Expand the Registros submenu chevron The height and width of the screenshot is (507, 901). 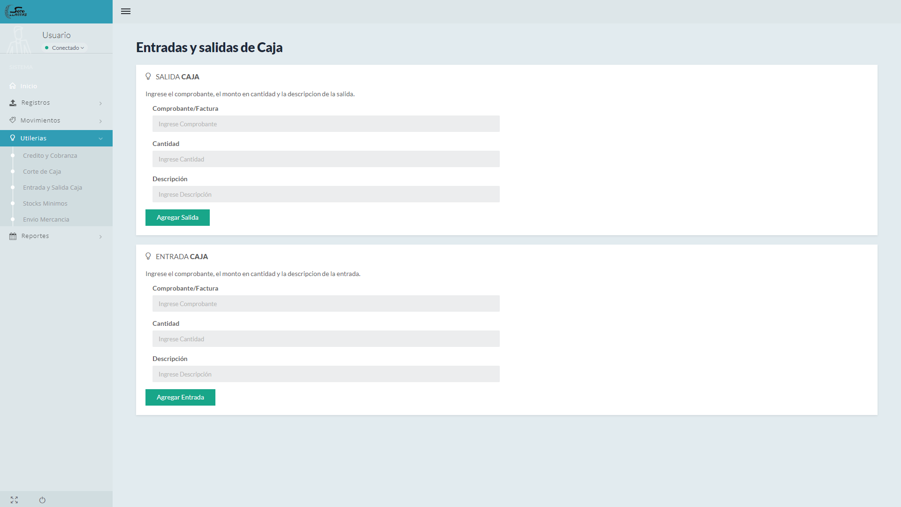click(x=100, y=103)
